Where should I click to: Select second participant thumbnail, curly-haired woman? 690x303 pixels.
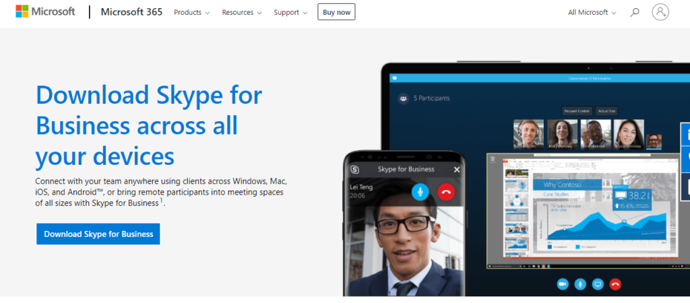pos(562,134)
